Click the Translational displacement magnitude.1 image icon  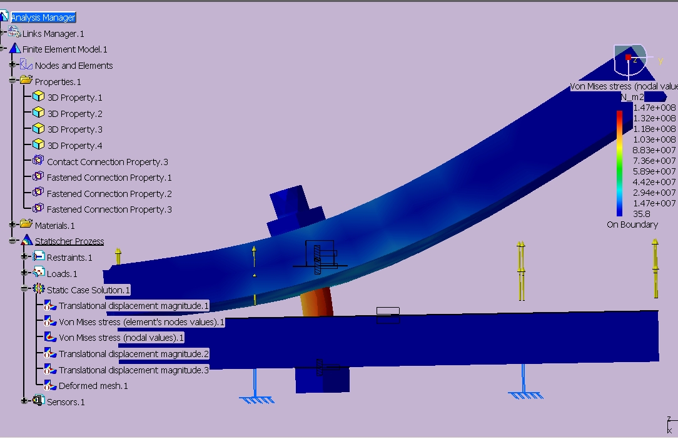(x=50, y=306)
